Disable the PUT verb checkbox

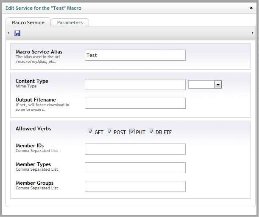[132, 132]
